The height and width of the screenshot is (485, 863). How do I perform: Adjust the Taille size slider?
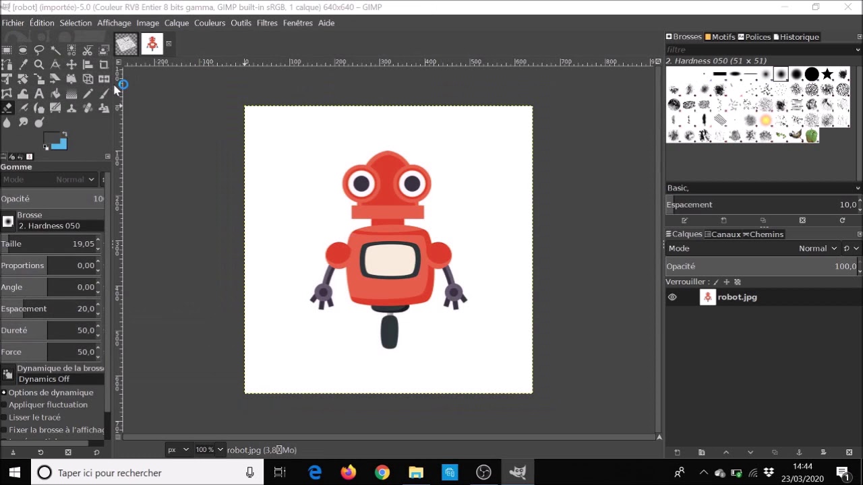point(49,244)
